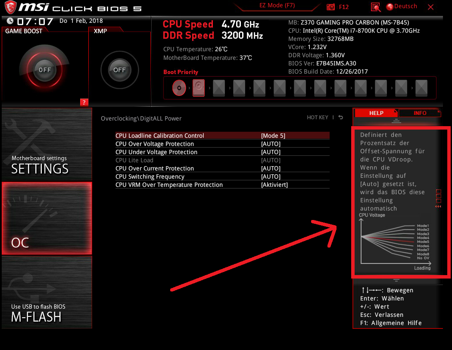Viewport: 452px width, 350px height.
Task: Open CPU Loadline Calibration Control Mode 5 dropdown
Action: coord(273,135)
